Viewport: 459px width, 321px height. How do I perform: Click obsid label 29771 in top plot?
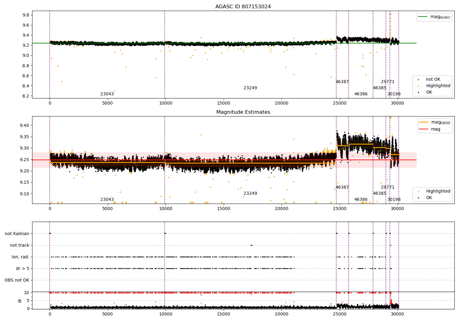coord(388,82)
